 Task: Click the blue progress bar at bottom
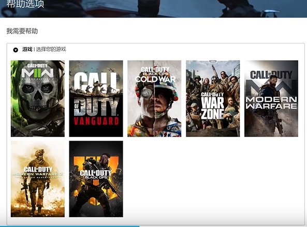70,226
